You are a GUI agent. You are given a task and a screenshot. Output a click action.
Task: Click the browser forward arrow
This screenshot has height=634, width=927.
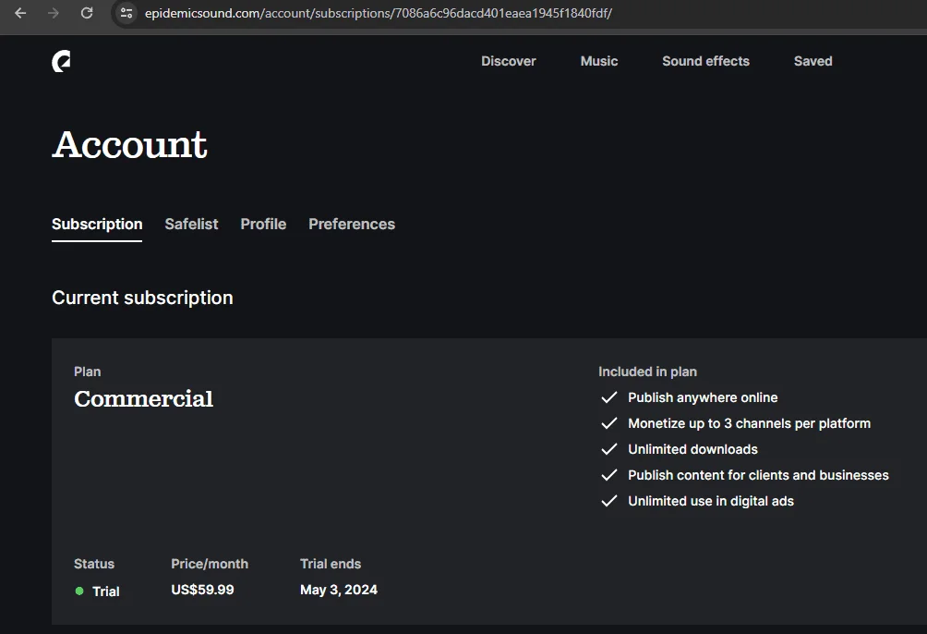tap(54, 13)
